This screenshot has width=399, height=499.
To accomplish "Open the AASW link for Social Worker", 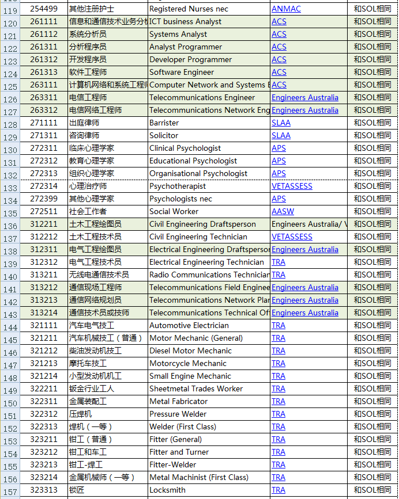I will (283, 212).
